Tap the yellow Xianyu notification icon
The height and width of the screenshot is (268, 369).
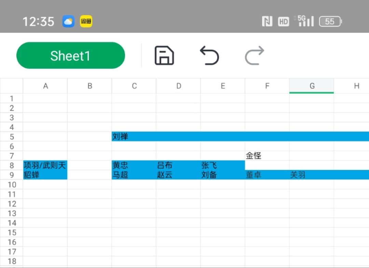tap(86, 22)
